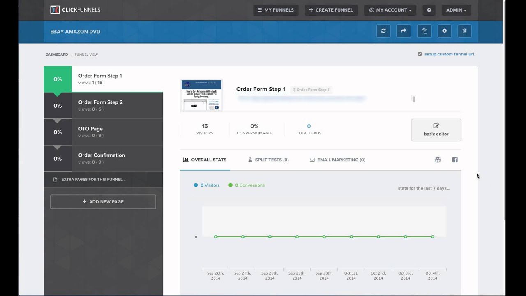The width and height of the screenshot is (526, 296).
Task: Toggle the Conversions legend item
Action: 247,185
